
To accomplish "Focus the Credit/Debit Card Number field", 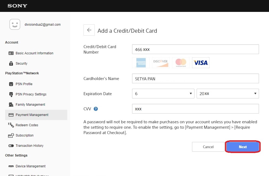I will pyautogui.click(x=195, y=49).
